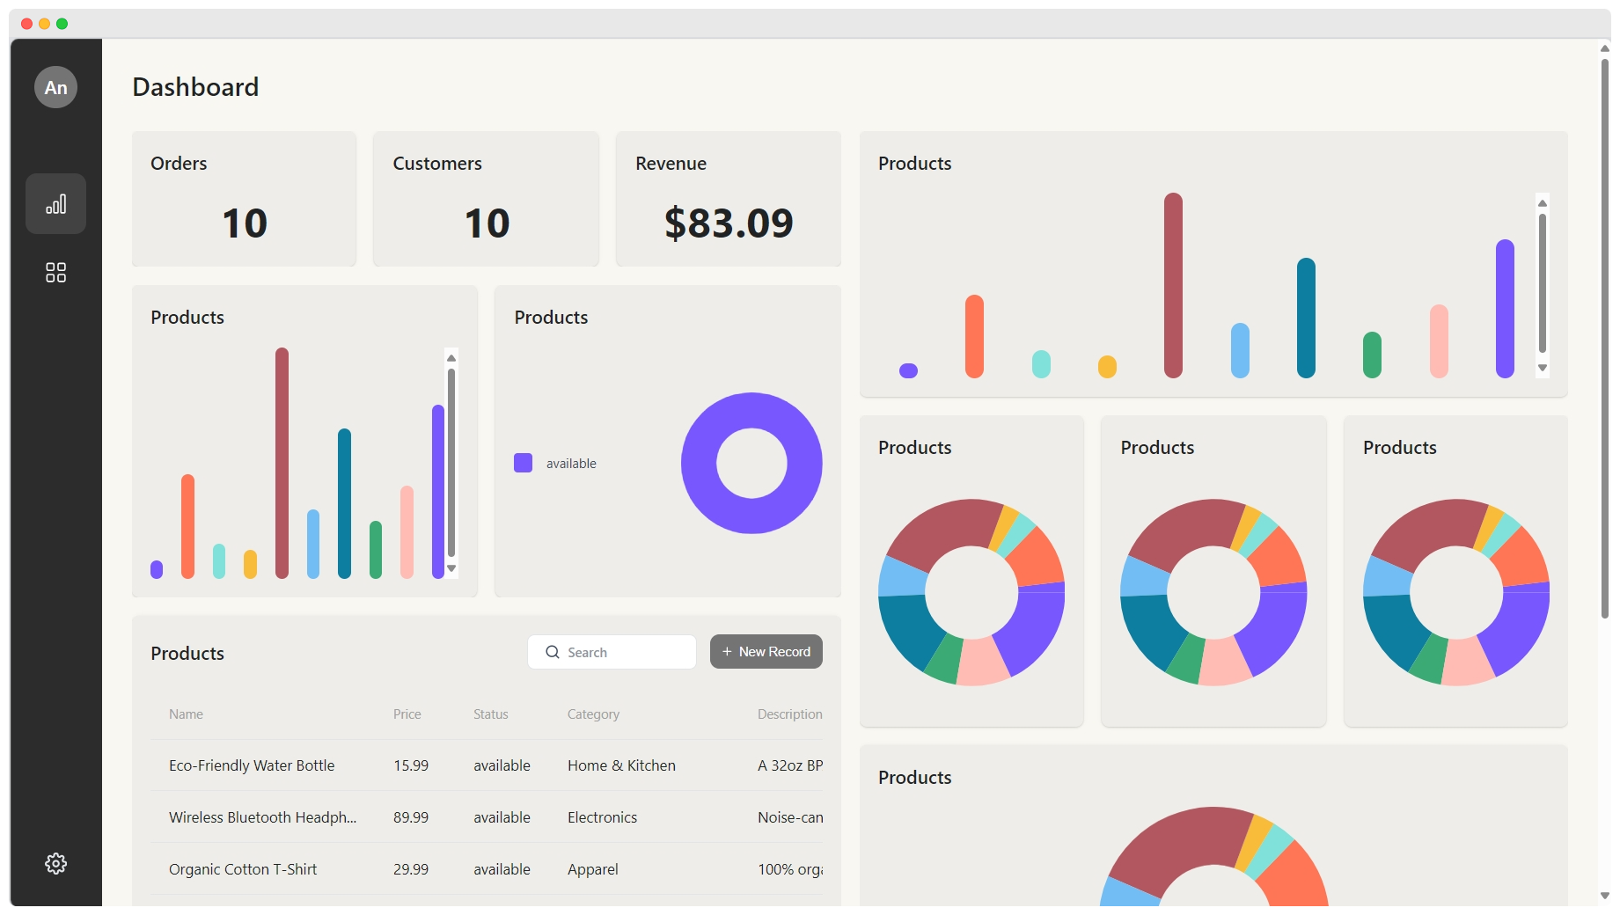This screenshot has height=915, width=1620.
Task: Click the New Record button
Action: click(766, 652)
